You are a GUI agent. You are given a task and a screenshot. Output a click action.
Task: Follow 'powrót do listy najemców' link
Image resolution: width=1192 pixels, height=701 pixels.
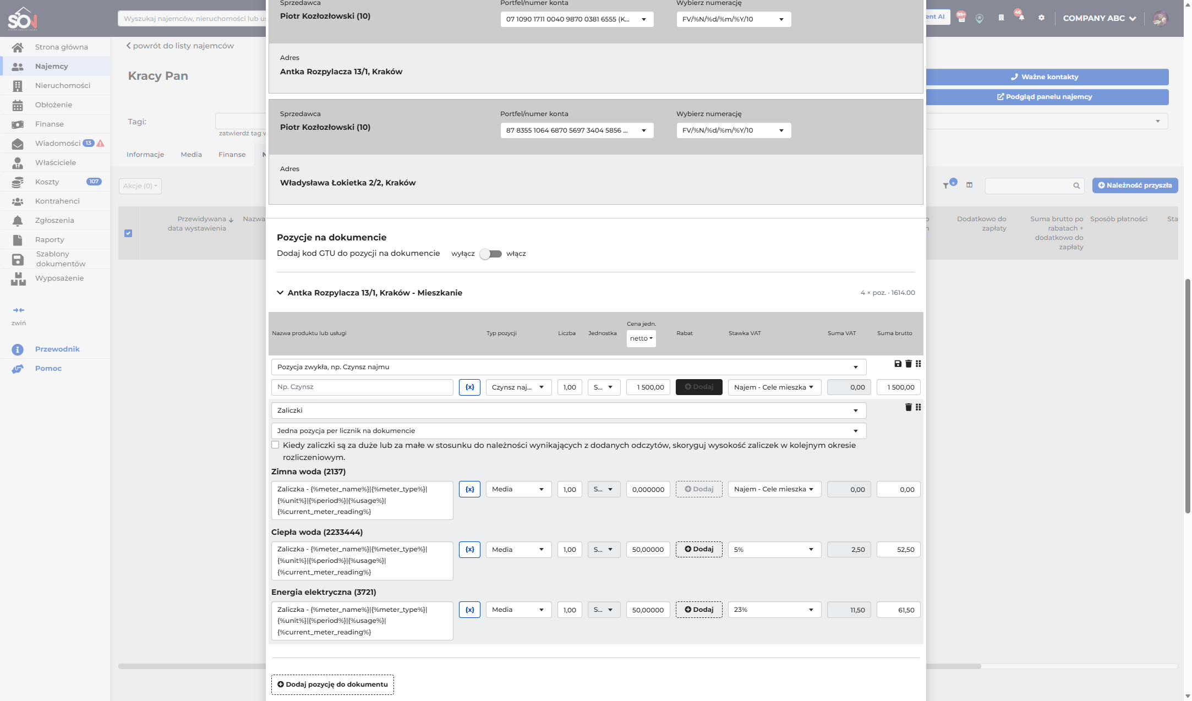pos(180,46)
